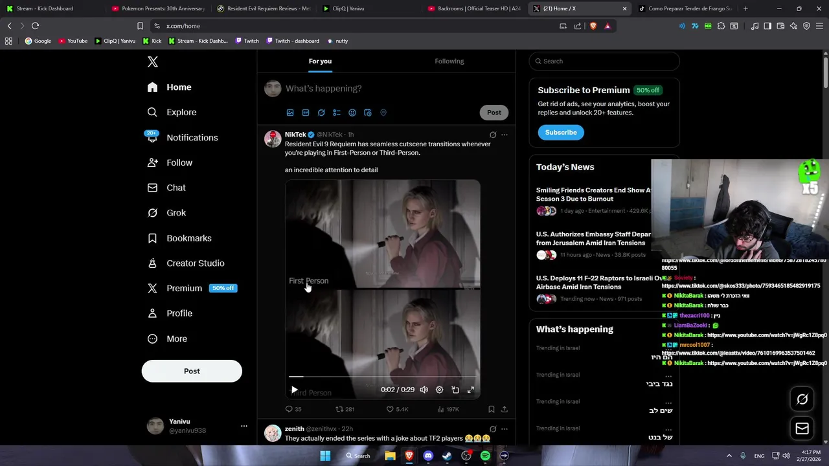Open NikTek's profile name link
829x466 pixels.
tap(295, 135)
